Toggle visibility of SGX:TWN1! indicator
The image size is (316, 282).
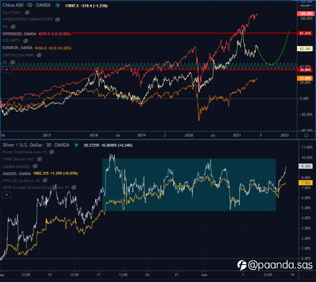point(27,12)
